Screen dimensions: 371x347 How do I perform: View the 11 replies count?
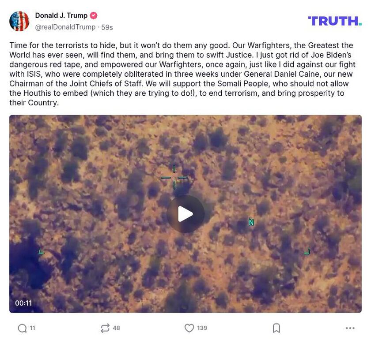(32, 328)
